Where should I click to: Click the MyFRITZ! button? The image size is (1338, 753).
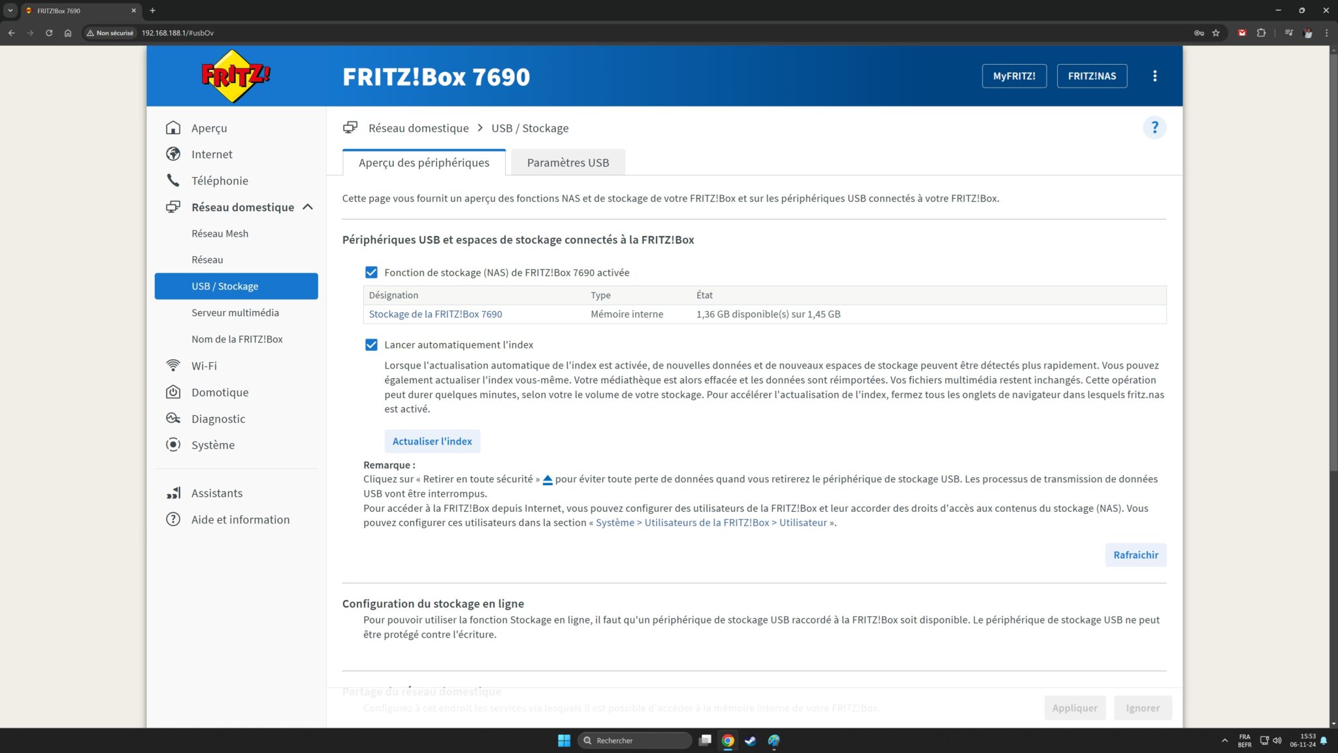click(x=1014, y=76)
